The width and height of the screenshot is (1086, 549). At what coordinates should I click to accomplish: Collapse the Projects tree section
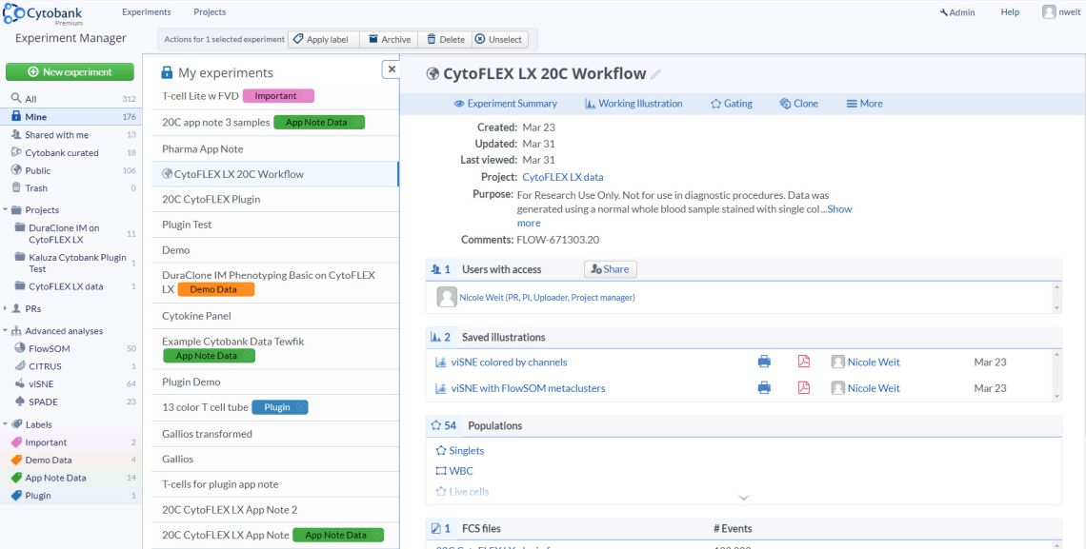click(x=6, y=210)
